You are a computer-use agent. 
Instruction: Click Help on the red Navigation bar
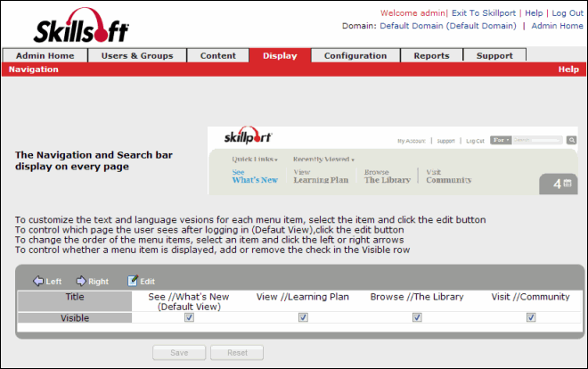tap(568, 70)
